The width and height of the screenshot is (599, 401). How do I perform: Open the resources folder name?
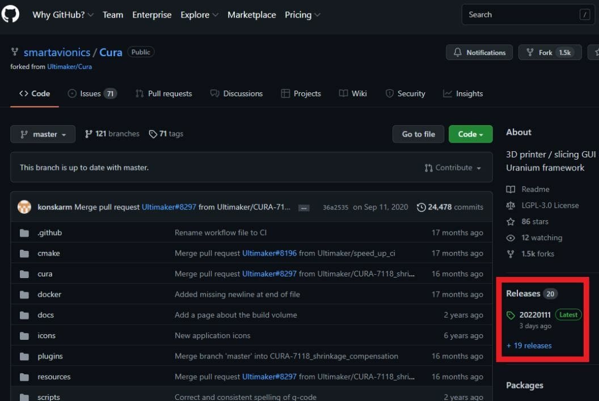pyautogui.click(x=54, y=377)
